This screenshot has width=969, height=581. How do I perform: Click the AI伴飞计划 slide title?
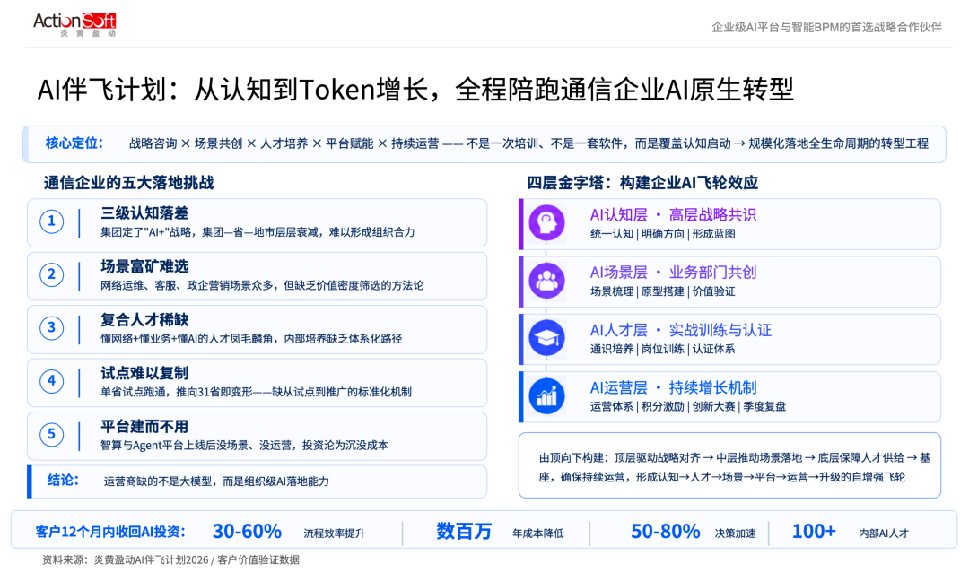415,90
